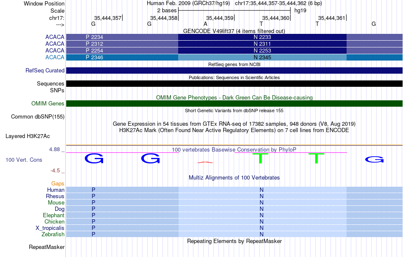Click the -4.5 PhyloP lower scale value
The width and height of the screenshot is (403, 257).
[55, 171]
